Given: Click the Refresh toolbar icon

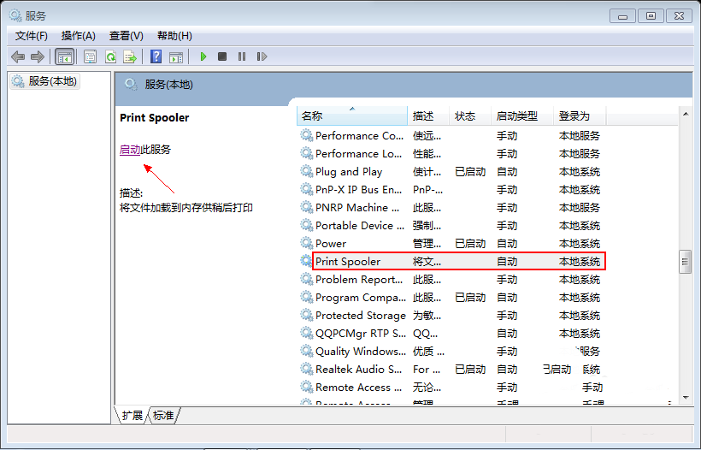Looking at the screenshot, I should pyautogui.click(x=110, y=56).
